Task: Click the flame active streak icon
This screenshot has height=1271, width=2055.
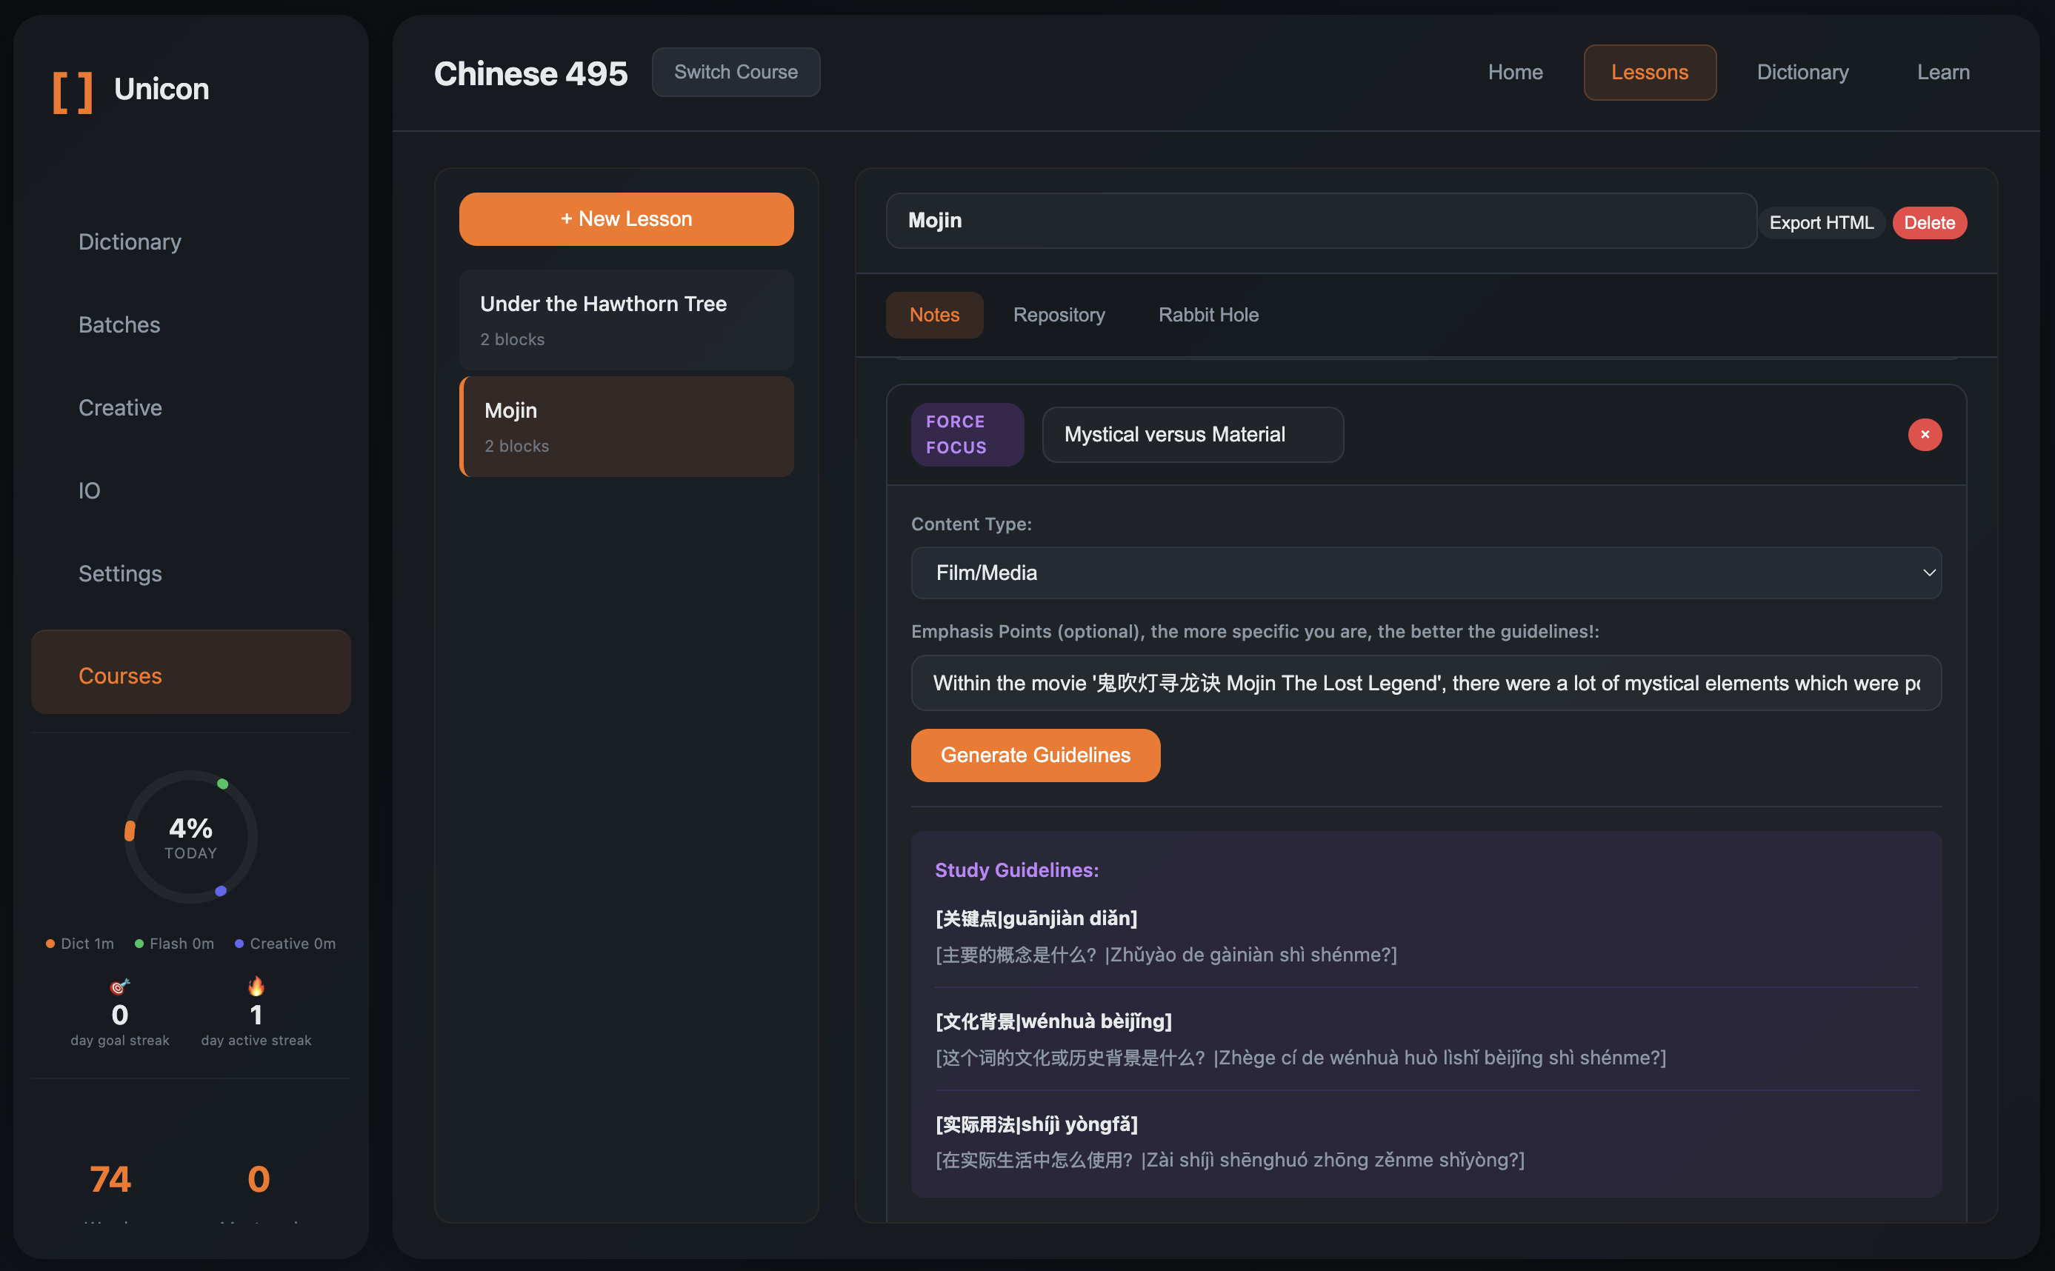Action: [256, 985]
